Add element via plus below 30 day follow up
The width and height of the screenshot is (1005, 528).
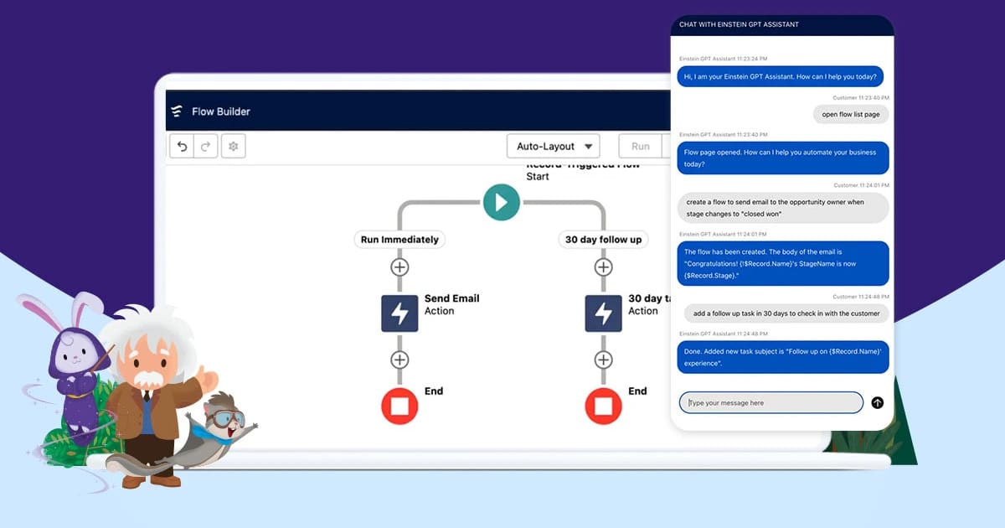[603, 267]
